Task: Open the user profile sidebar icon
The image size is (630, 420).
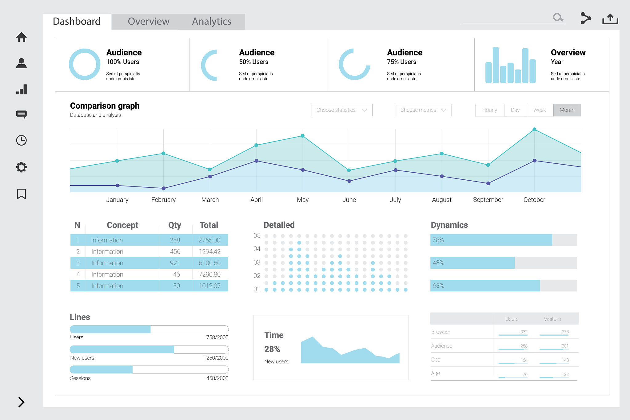Action: (21, 63)
